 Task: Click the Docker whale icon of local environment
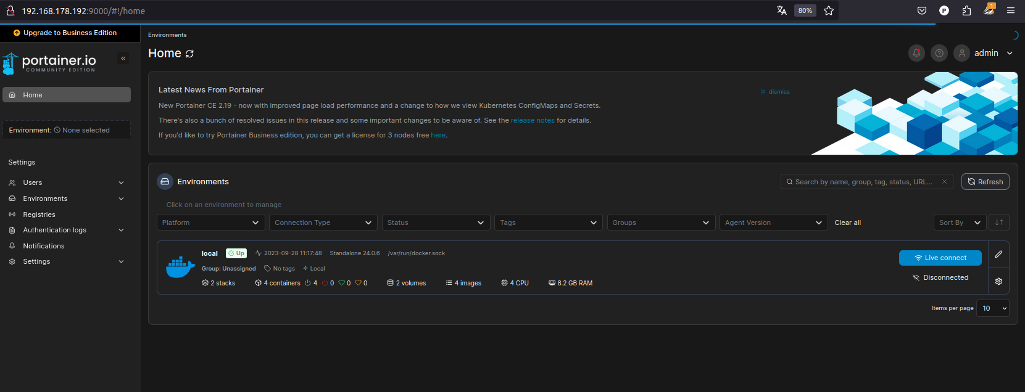point(180,267)
